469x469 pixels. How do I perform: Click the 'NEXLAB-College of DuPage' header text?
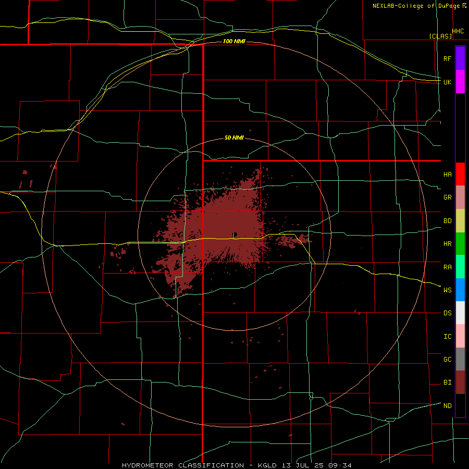(416, 6)
